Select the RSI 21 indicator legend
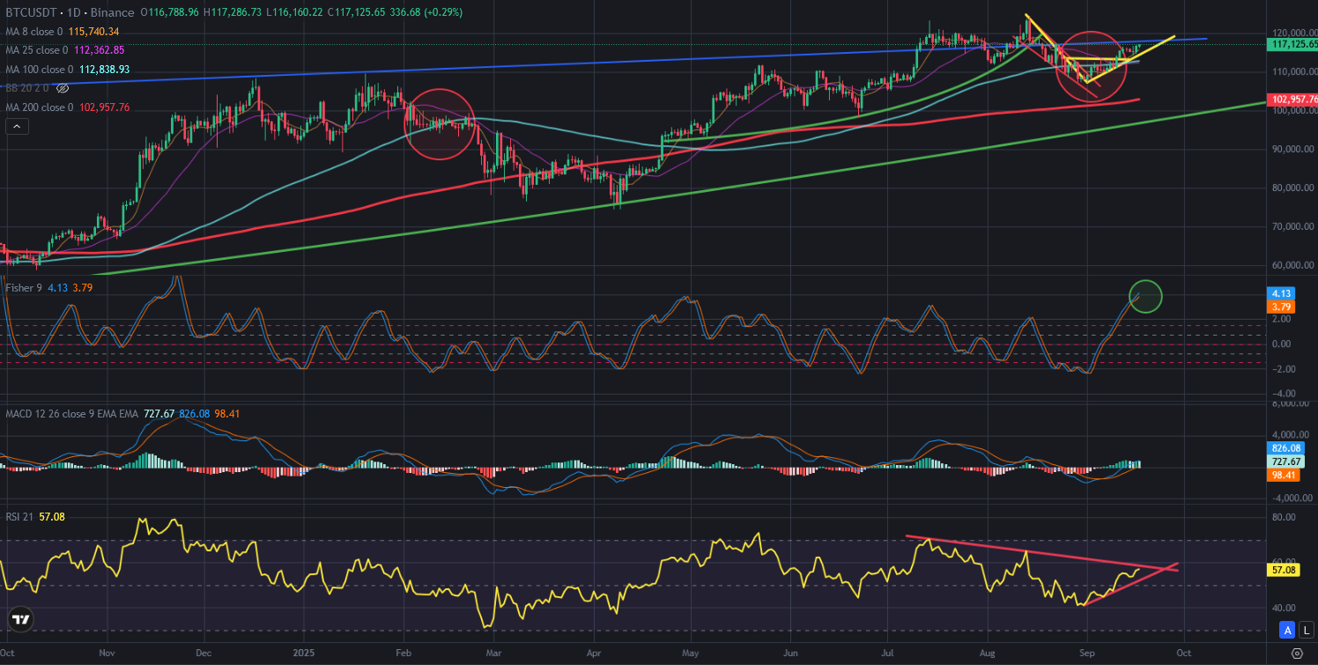The image size is (1318, 665). [20, 516]
